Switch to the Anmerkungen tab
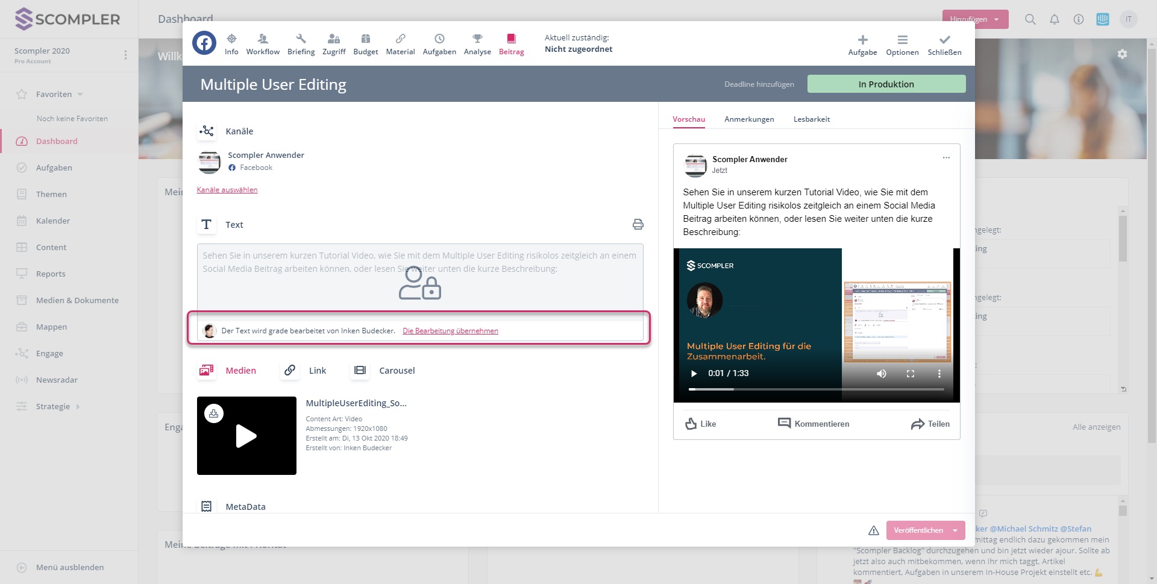The image size is (1157, 584). (749, 119)
